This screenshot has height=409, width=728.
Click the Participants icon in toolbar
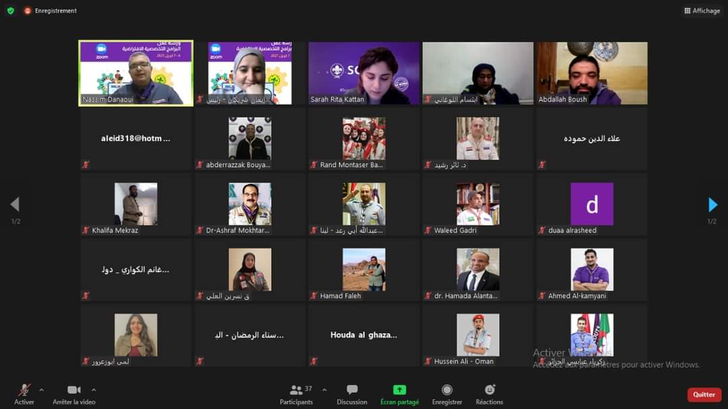click(x=296, y=390)
